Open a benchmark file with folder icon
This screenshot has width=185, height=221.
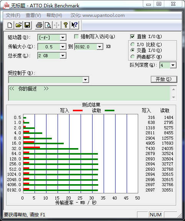pos(18,25)
